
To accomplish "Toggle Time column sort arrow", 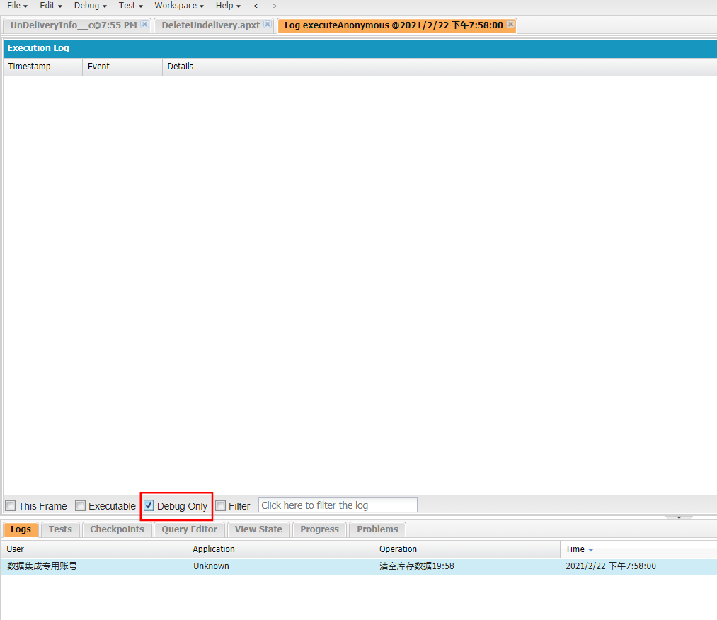I will [591, 550].
